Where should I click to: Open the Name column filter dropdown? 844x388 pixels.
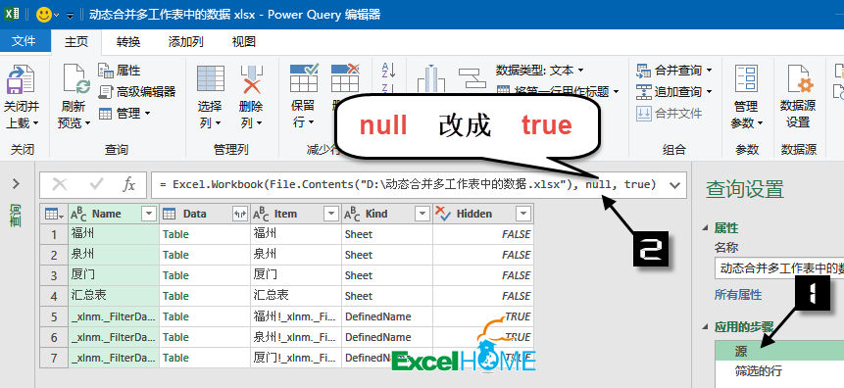pyautogui.click(x=149, y=215)
